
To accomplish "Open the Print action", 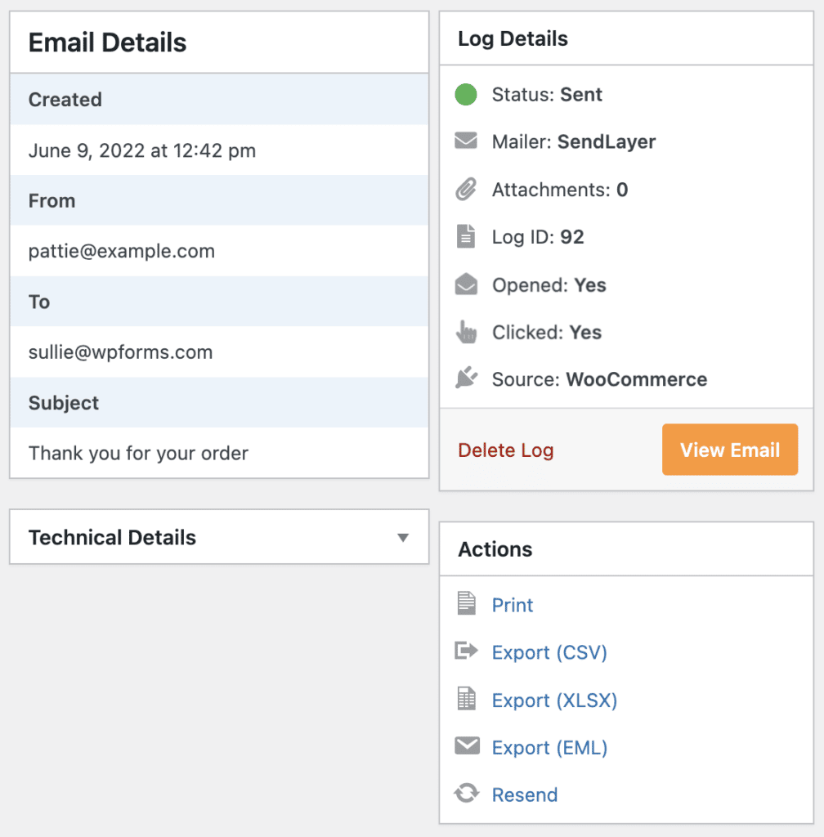I will 513,605.
